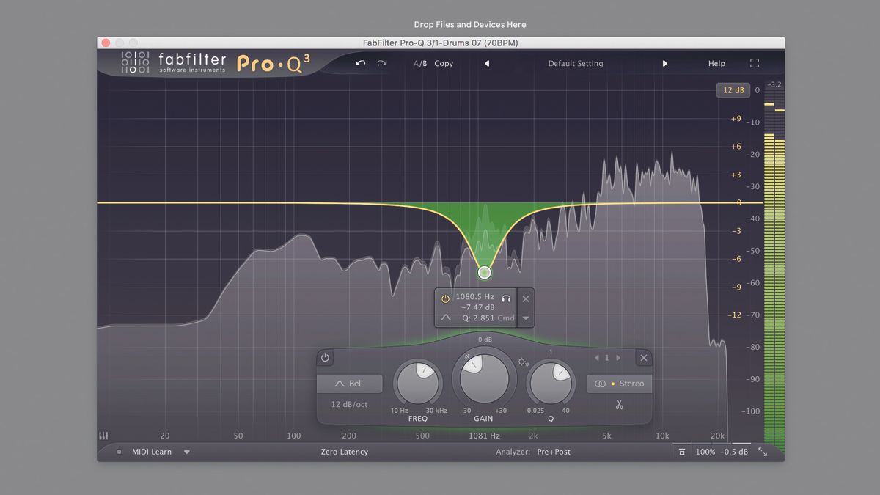Open the gain scale settings gear icon
The height and width of the screenshot is (495, 880).
[524, 361]
